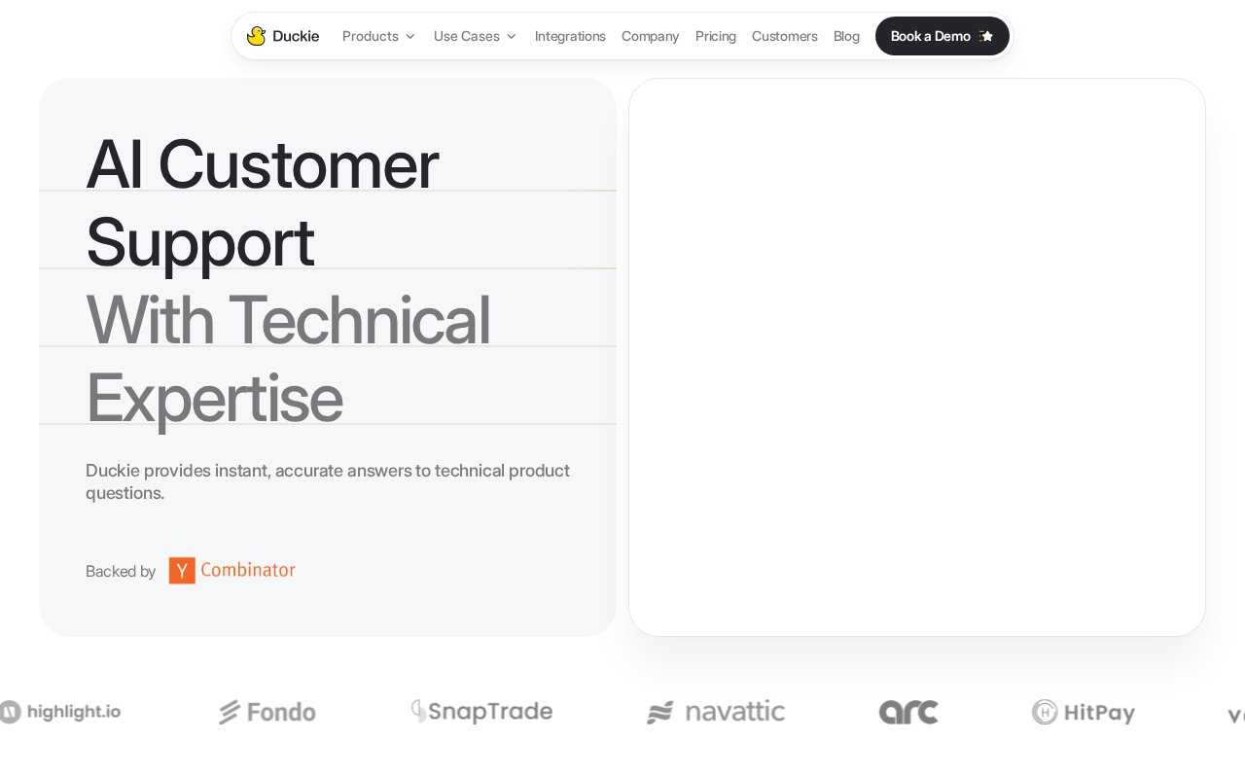This screenshot has width=1245, height=778.
Task: Navigate to Pricing
Action: click(x=716, y=36)
